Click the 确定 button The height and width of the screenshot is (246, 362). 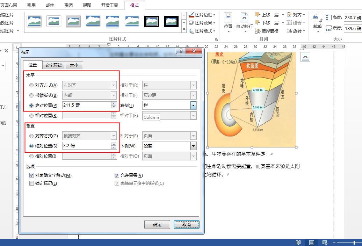157,225
